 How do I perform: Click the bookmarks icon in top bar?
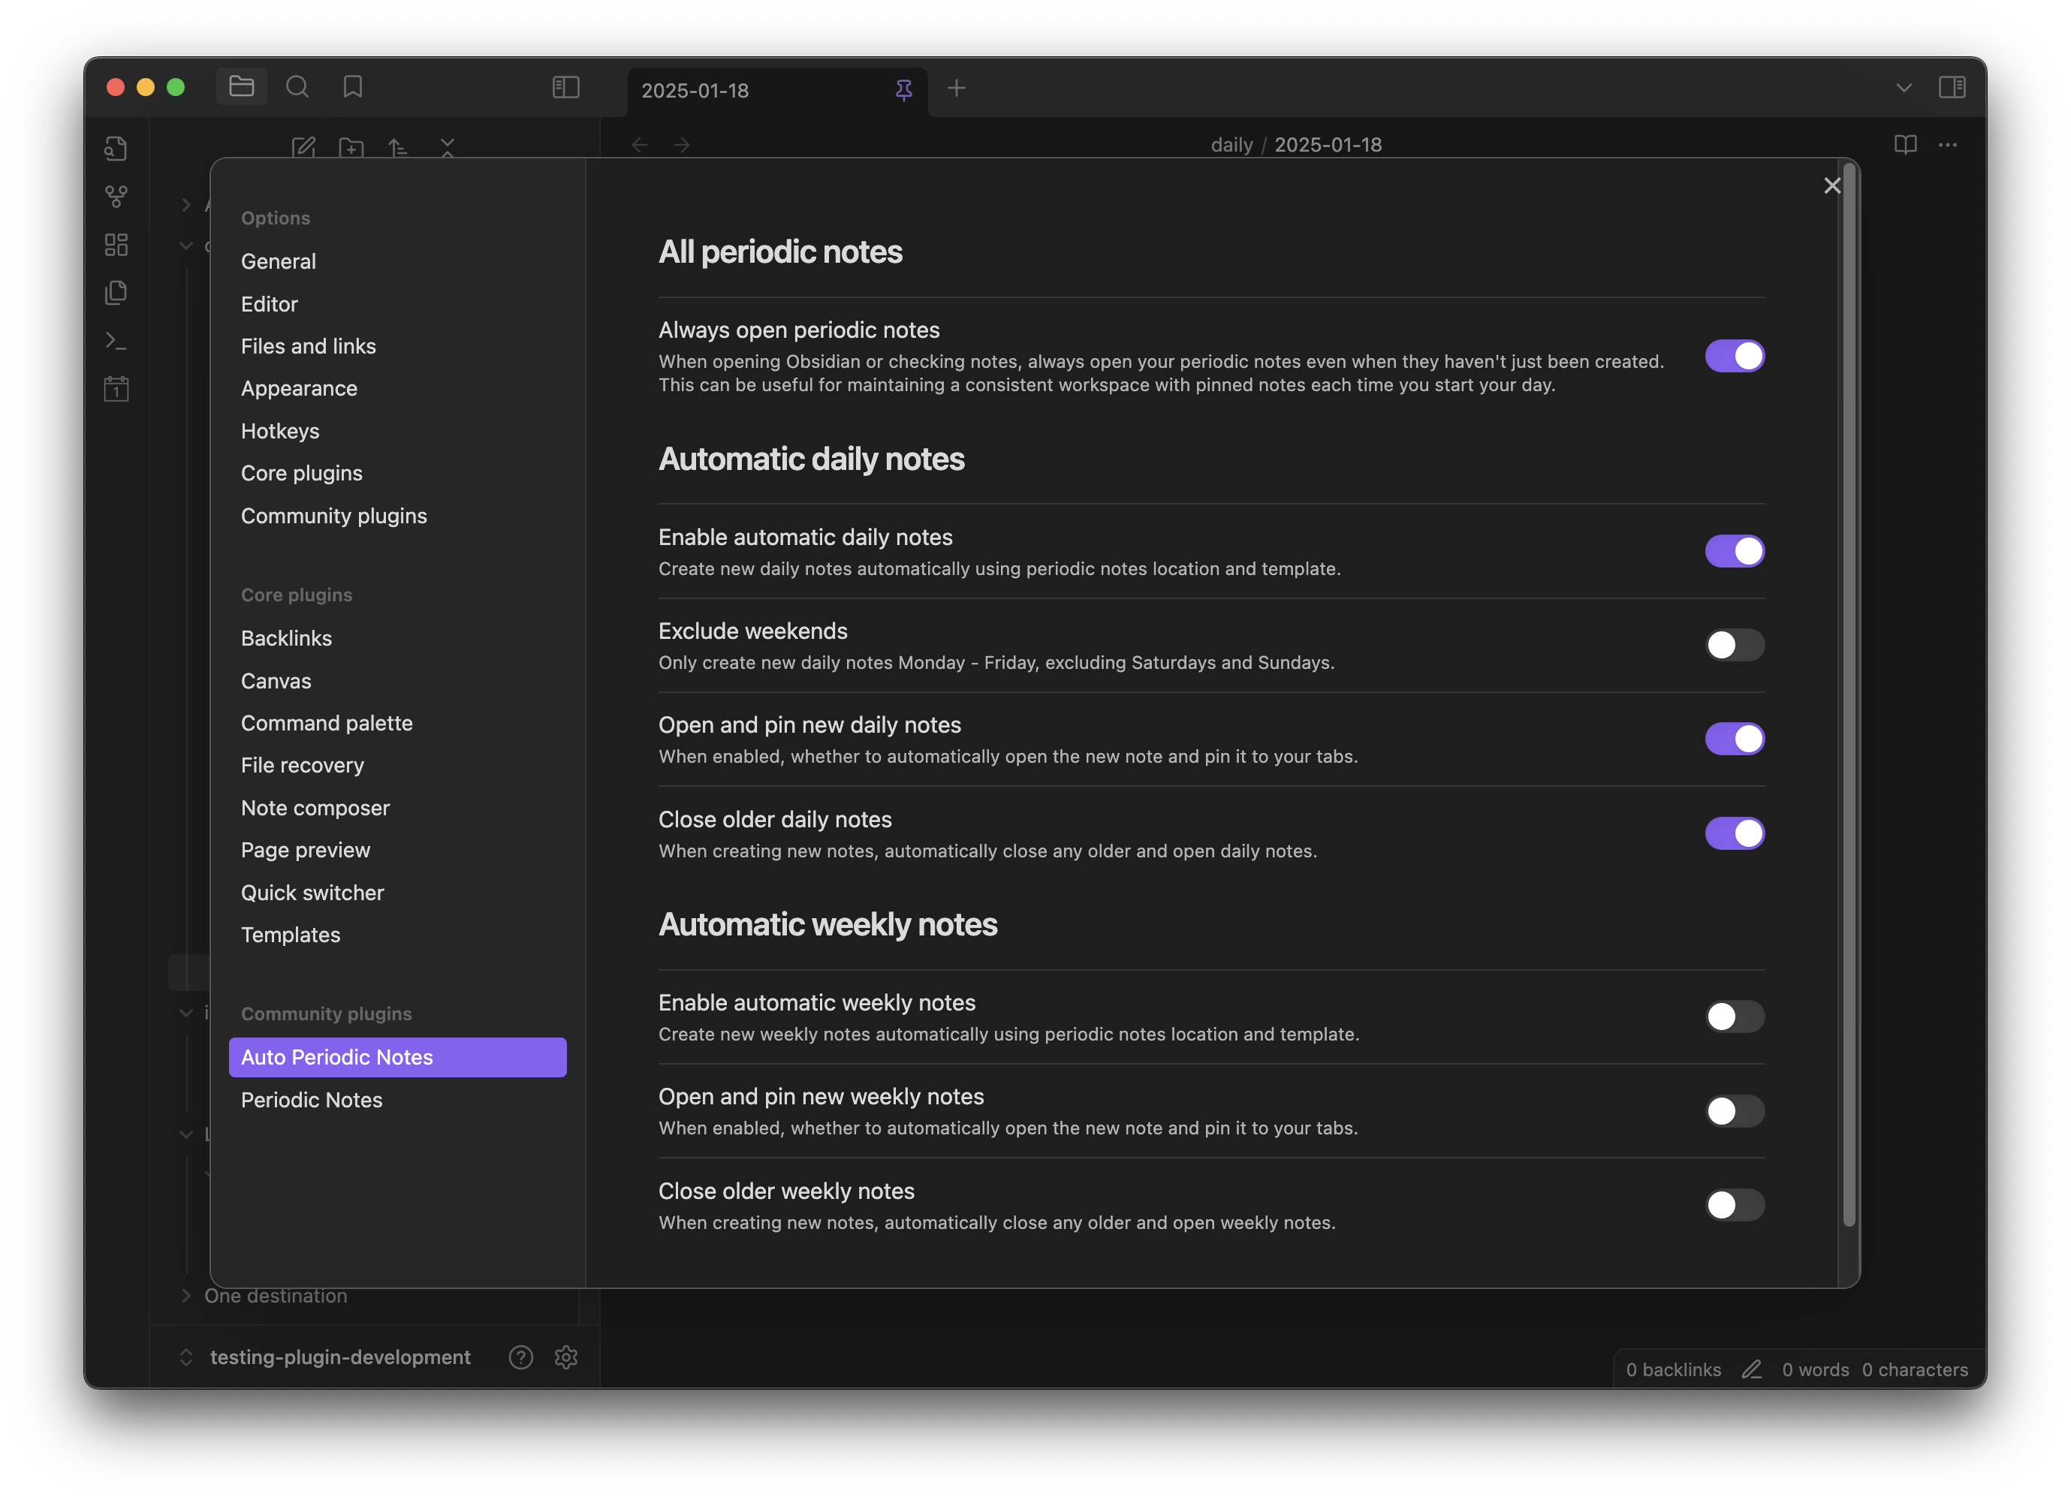[x=352, y=87]
